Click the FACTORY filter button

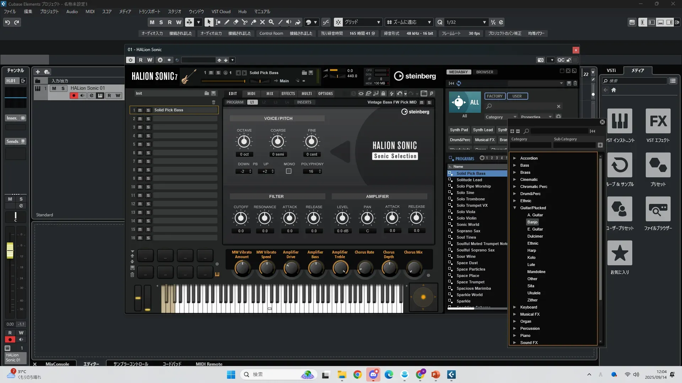[x=494, y=96]
